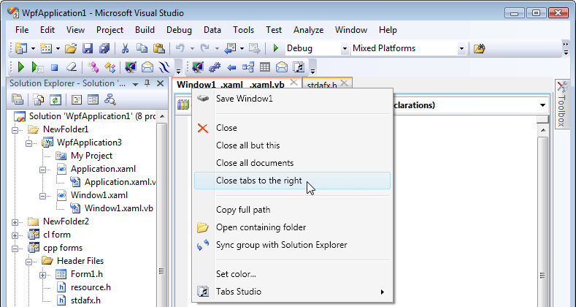
Task: Click the blue gears icon
Action: (x=215, y=68)
